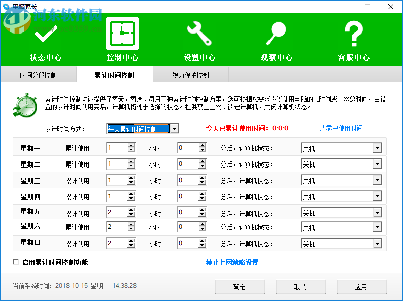Open the 观察中心 magnifier icon
Viewport: 403px width, 301px height.
[276, 34]
